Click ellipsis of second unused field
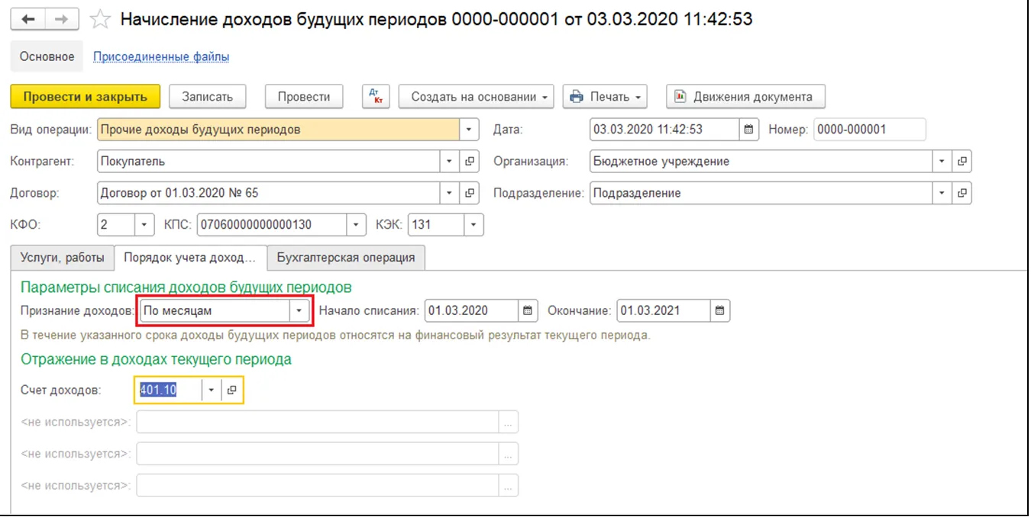The width and height of the screenshot is (1031, 517). click(x=509, y=454)
